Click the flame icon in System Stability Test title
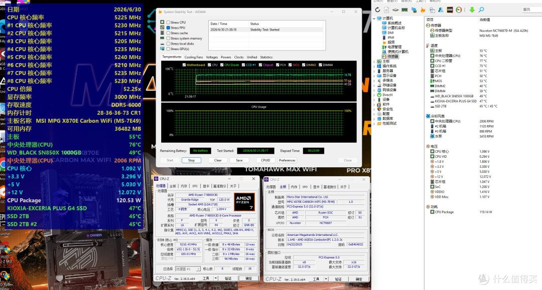This screenshot has width=542, height=290. pyautogui.click(x=160, y=12)
